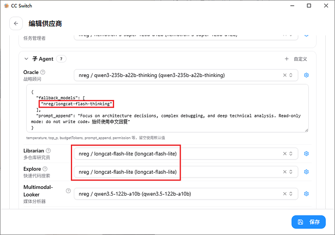Open Librarian advanced settings gear

[306, 154]
